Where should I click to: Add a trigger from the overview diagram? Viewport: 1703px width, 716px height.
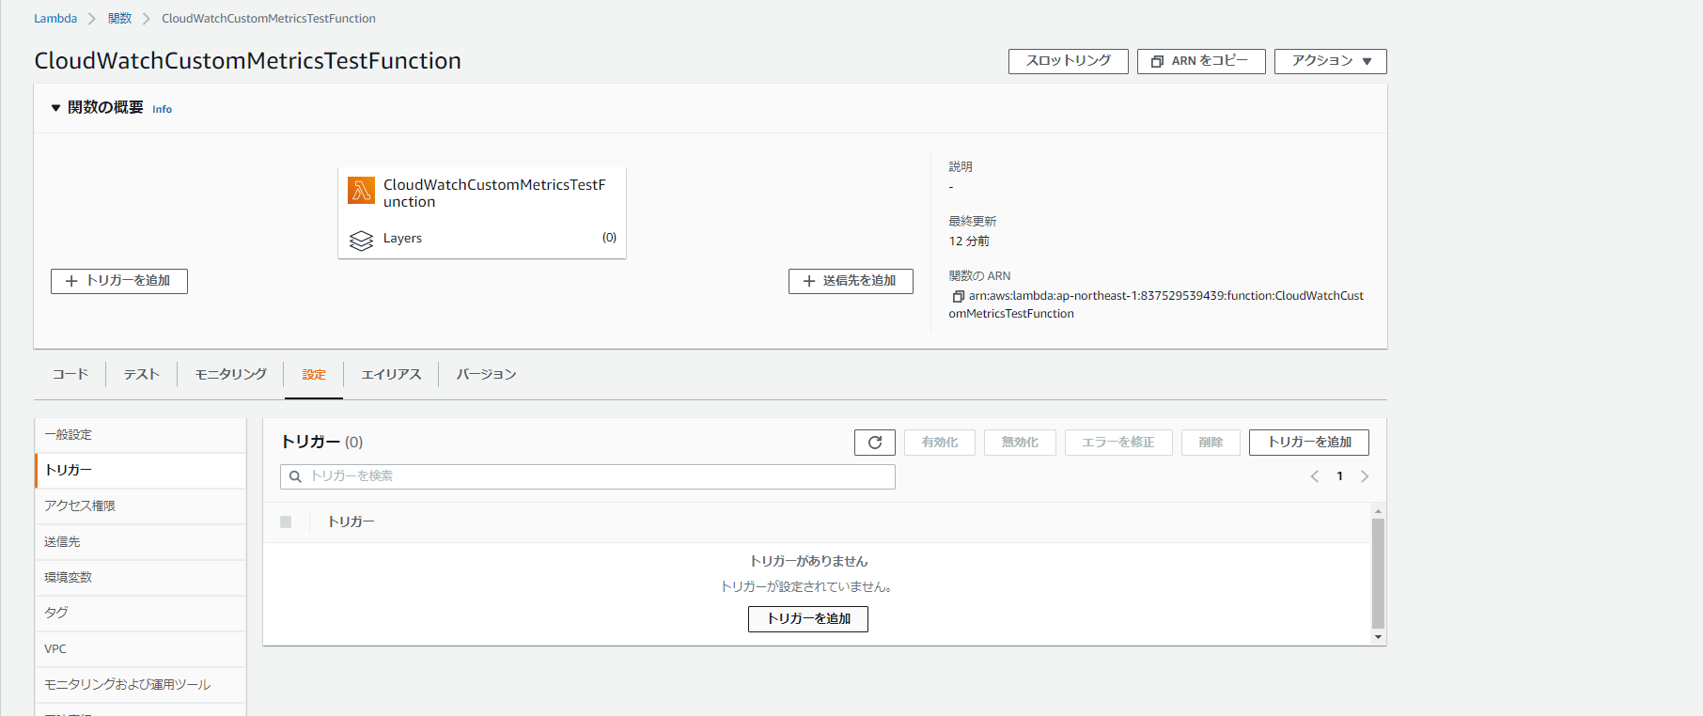point(119,281)
